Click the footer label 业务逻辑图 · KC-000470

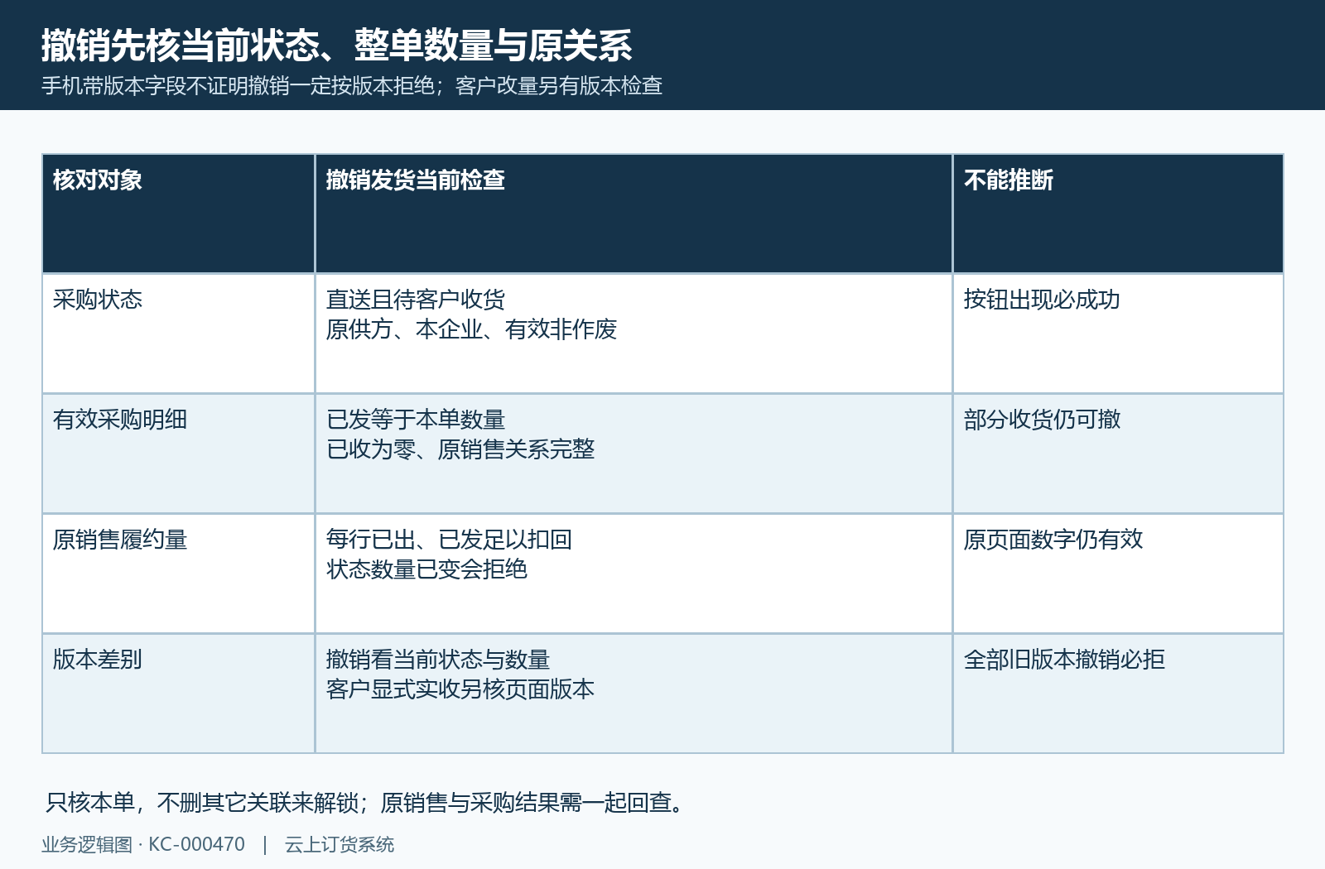point(143,844)
